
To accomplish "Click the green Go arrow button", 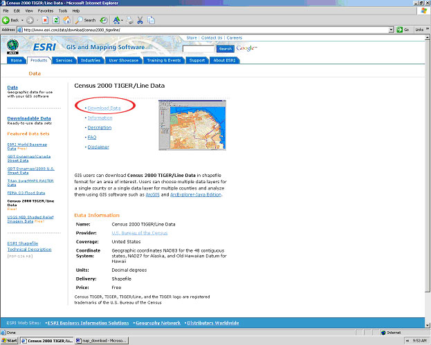I will tap(399, 30).
